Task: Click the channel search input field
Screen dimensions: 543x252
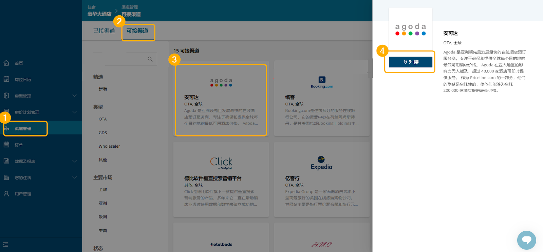Action: click(x=125, y=59)
